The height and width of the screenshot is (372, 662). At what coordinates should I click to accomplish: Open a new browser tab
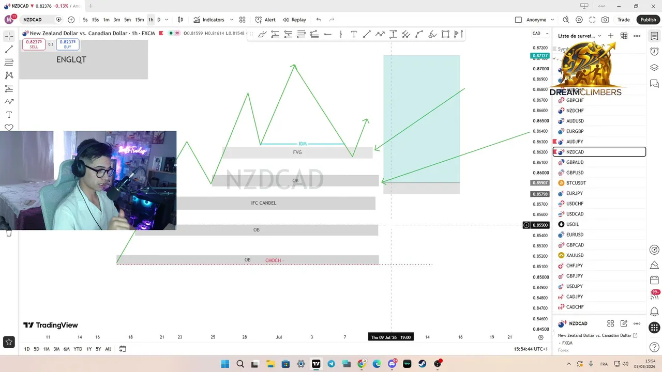tap(91, 6)
